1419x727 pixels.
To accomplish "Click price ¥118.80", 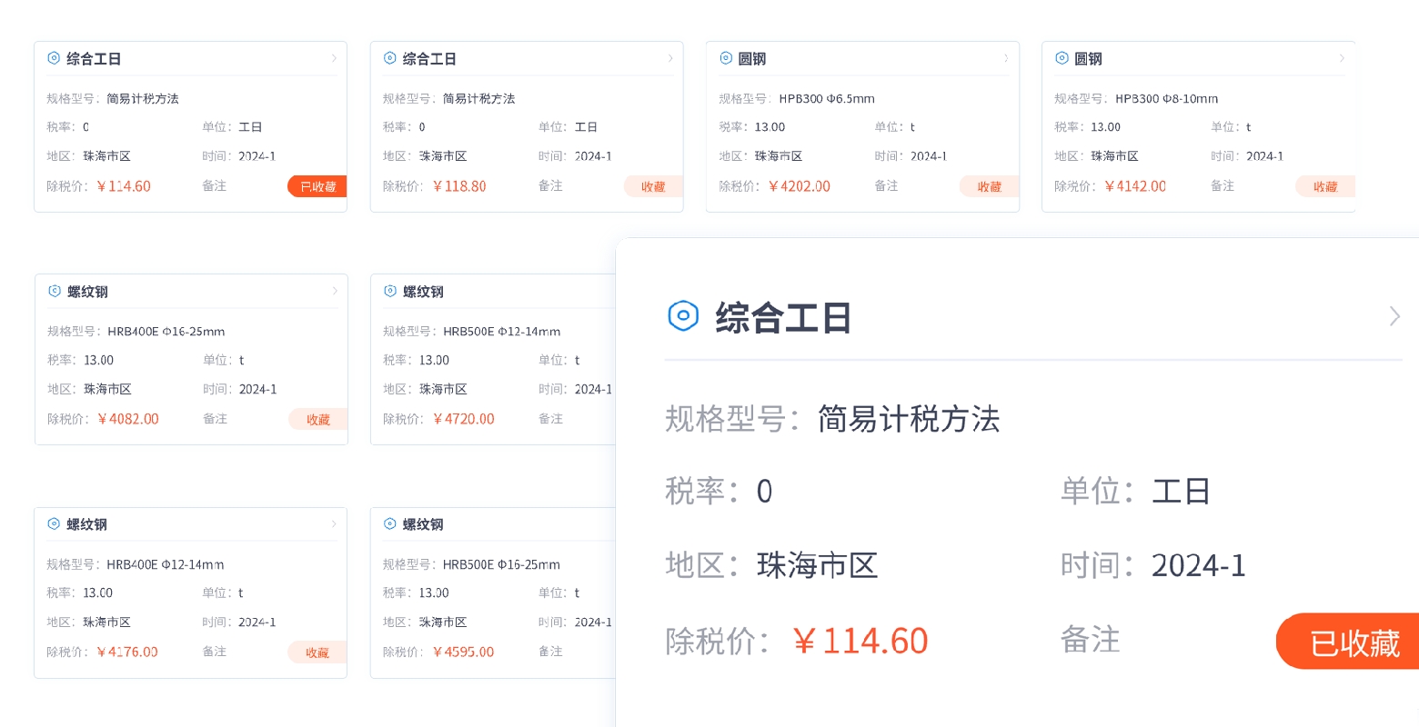I will [x=459, y=186].
